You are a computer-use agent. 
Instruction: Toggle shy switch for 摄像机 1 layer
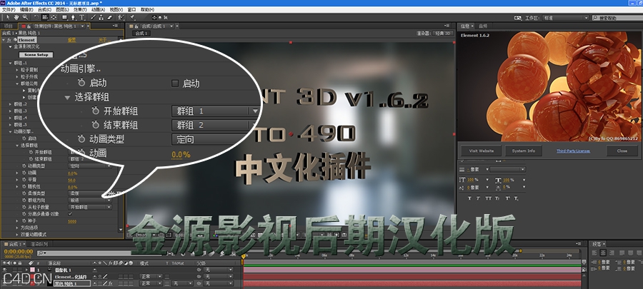[x=95, y=270]
